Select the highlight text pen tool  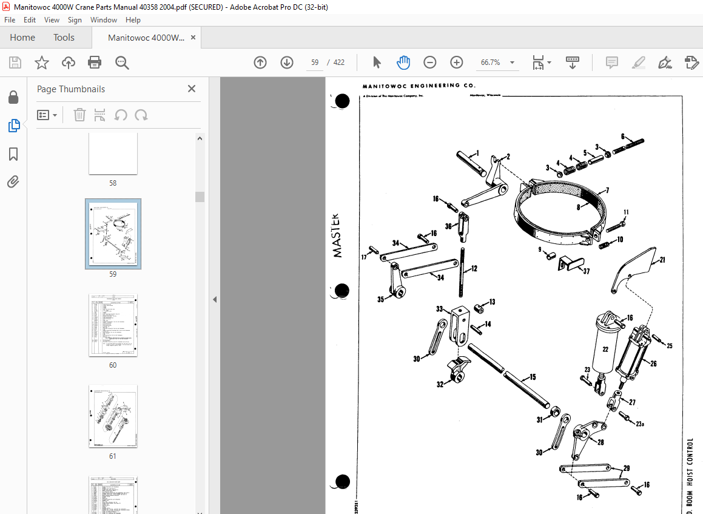pos(639,63)
